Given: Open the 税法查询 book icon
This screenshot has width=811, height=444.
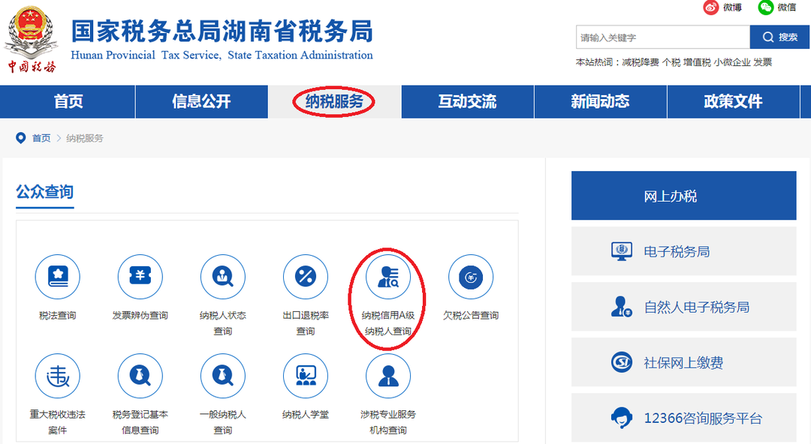Looking at the screenshot, I should (57, 277).
